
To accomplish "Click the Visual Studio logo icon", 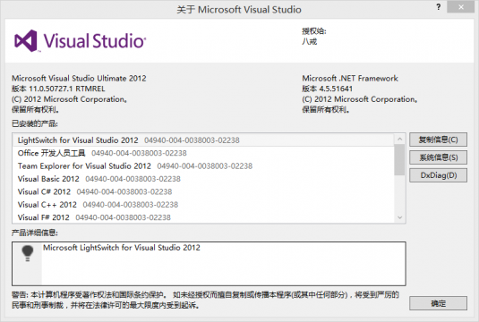I will 26,41.
